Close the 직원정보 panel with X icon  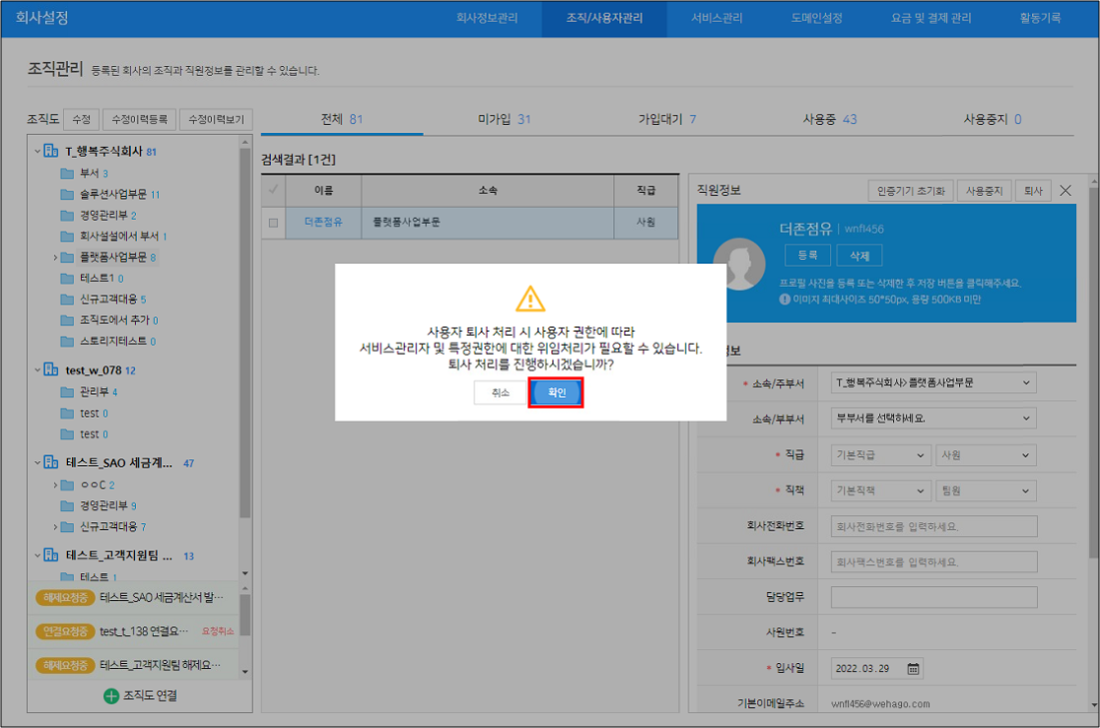[x=1066, y=191]
